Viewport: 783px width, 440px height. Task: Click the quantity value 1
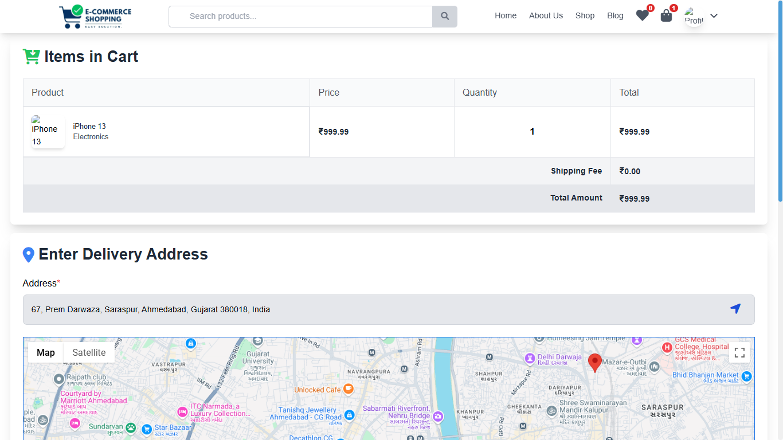(x=532, y=132)
